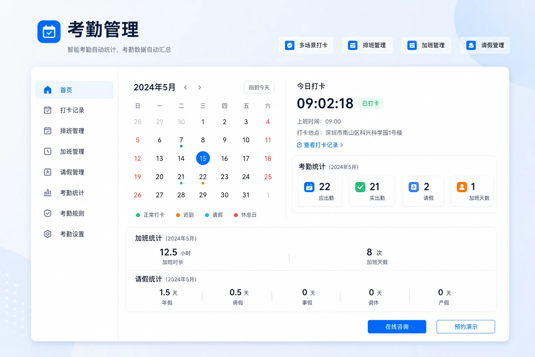Click the 0 天 事假 value
The height and width of the screenshot is (357, 535).
coord(309,293)
